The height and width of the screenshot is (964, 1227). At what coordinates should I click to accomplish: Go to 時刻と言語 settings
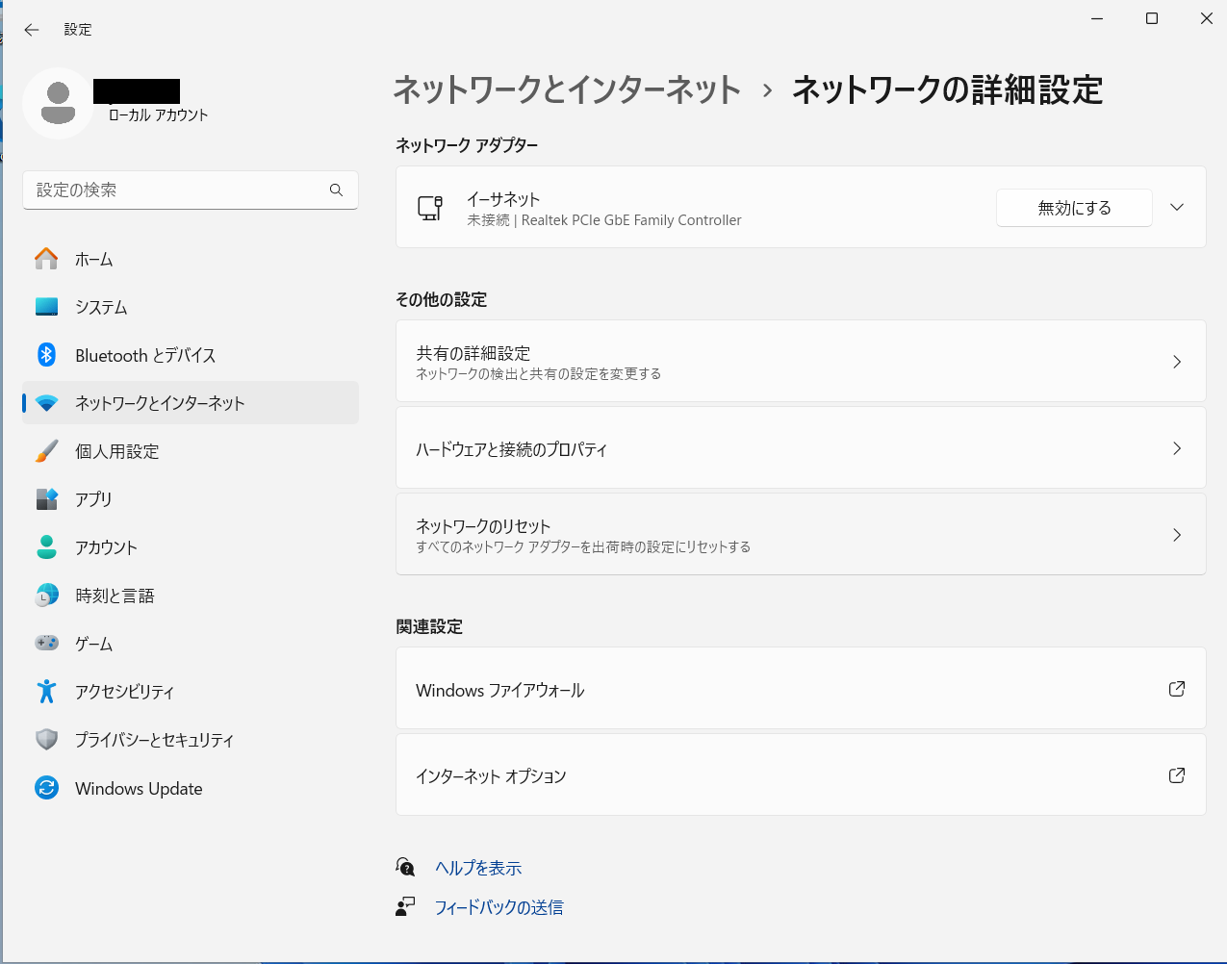coord(115,596)
